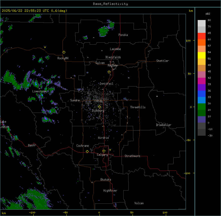
Task: Click the yellow diamond marker beside RockyMH
Action: point(64,52)
